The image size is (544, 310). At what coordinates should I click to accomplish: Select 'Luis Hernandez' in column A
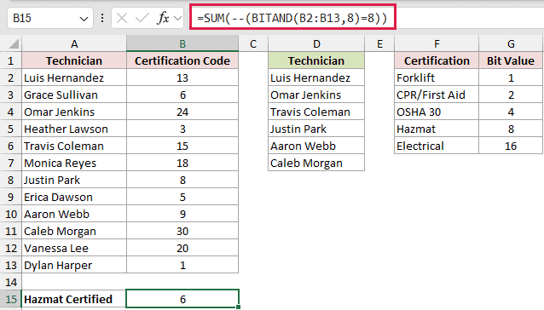tap(74, 77)
